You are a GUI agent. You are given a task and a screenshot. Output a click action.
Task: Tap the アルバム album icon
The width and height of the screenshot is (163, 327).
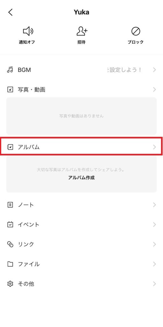click(10, 147)
